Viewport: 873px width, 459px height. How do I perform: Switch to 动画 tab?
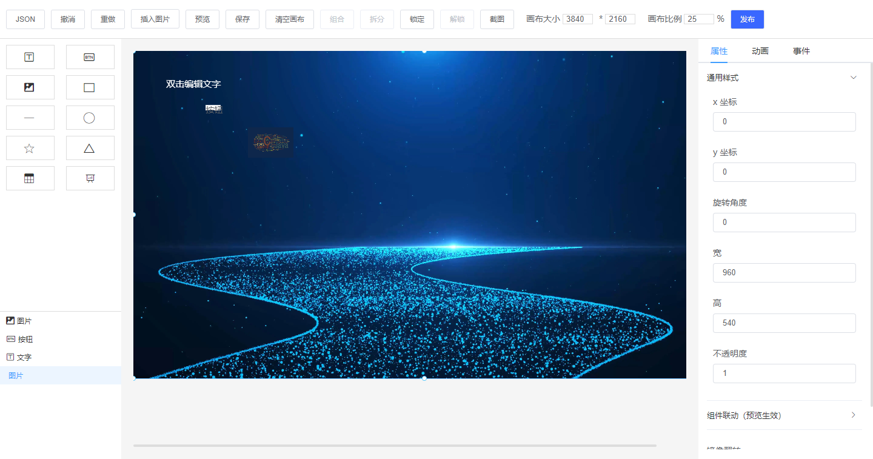coord(760,51)
